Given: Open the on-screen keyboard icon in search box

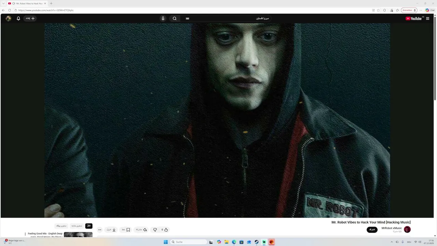Looking at the screenshot, I should click(187, 18).
